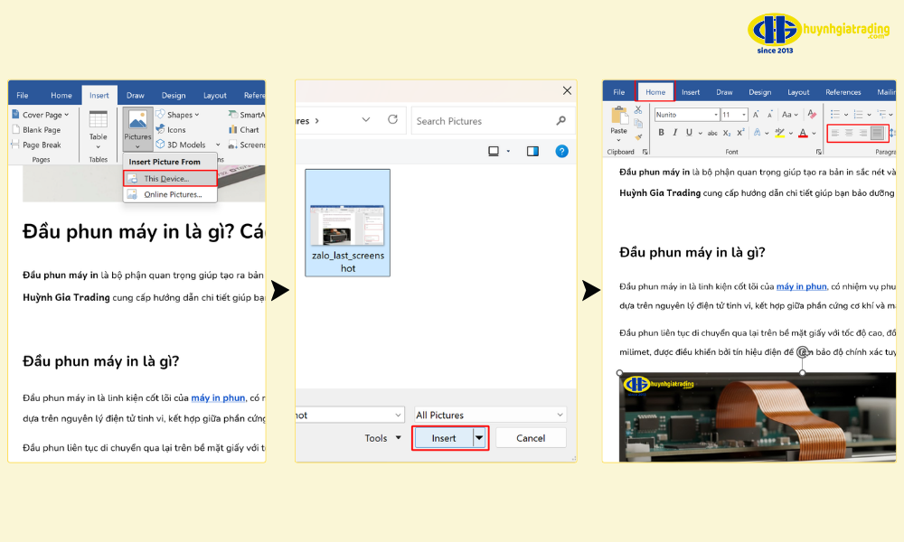Pick the red Font Color swatch
The image size is (904, 542).
802,133
